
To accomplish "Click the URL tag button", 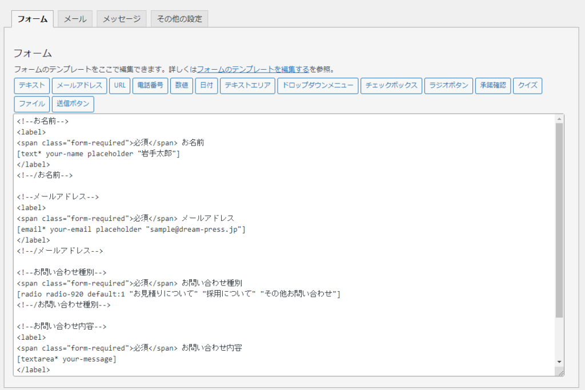I will (x=119, y=86).
